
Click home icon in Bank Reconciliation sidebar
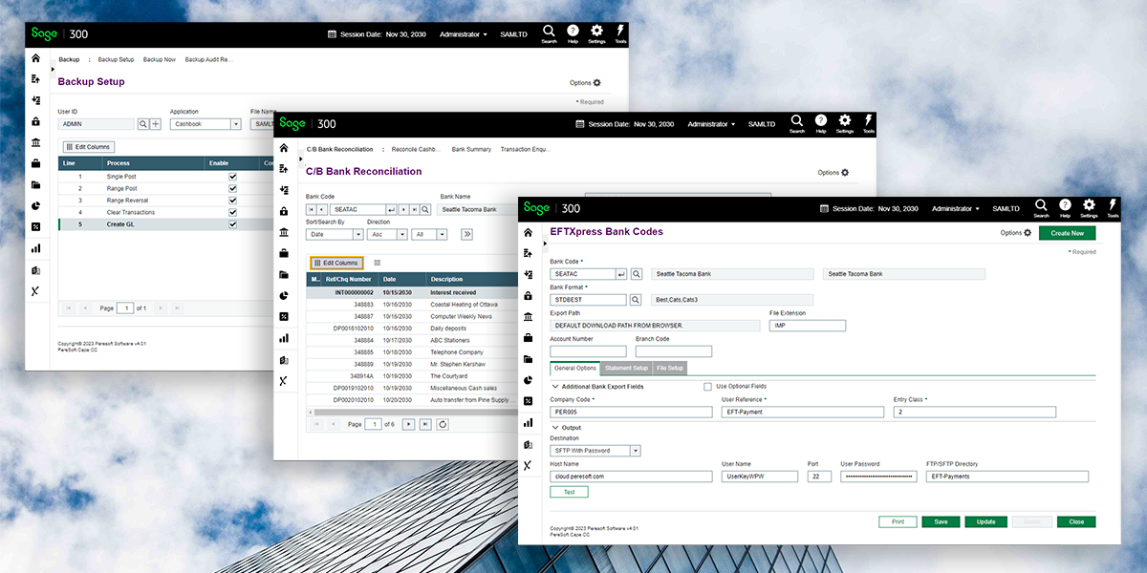tap(284, 148)
